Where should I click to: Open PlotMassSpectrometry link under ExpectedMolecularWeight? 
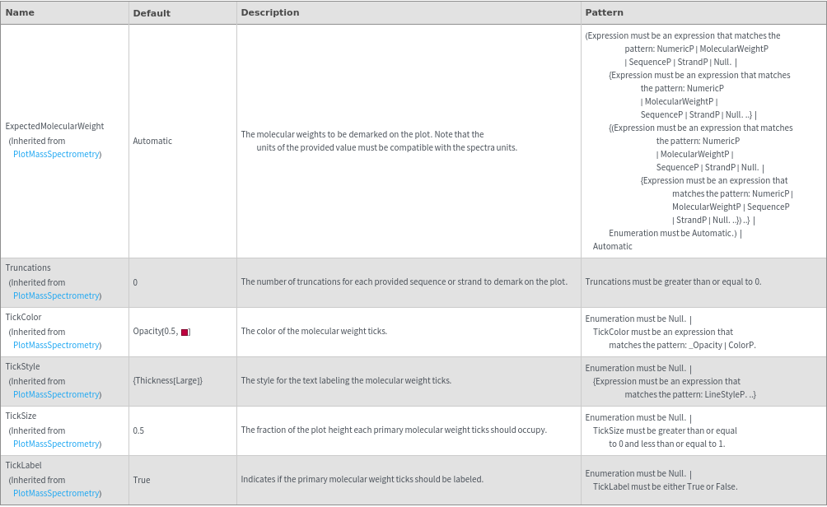(x=57, y=154)
